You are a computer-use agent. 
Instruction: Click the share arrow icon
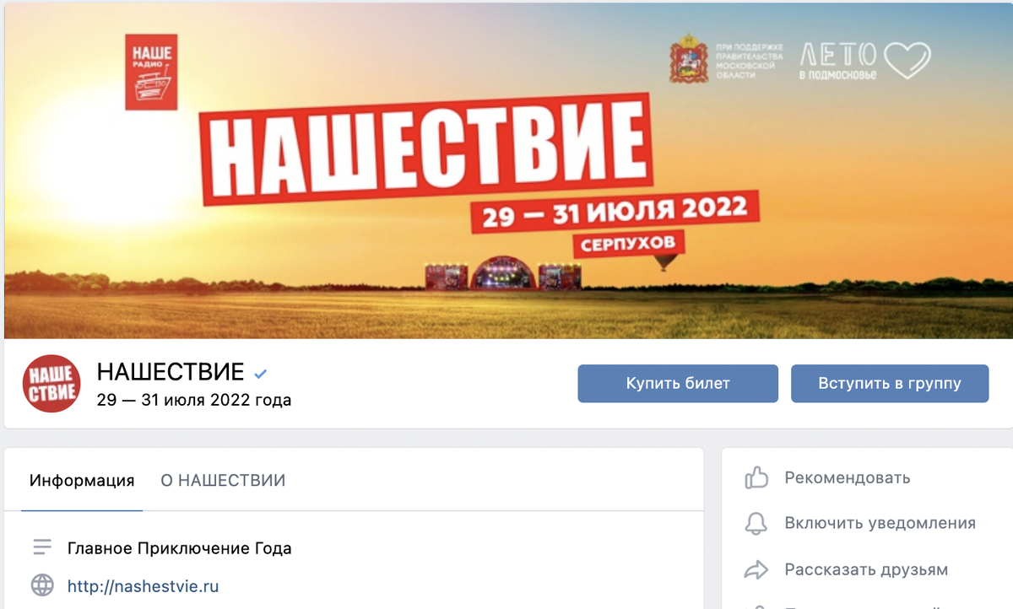(x=756, y=569)
